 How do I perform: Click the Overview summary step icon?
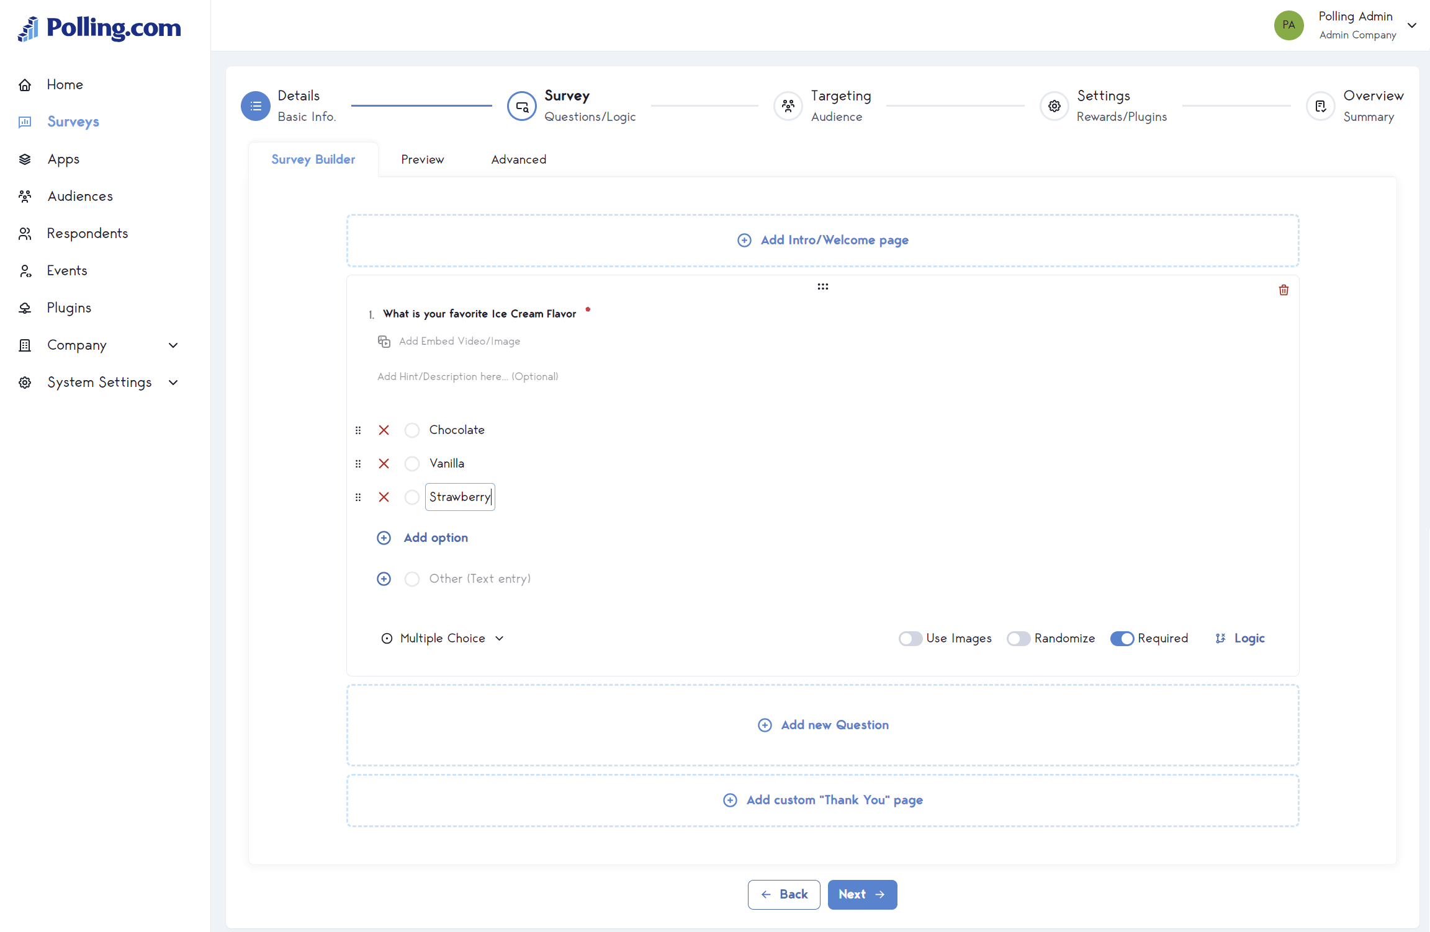point(1320,104)
